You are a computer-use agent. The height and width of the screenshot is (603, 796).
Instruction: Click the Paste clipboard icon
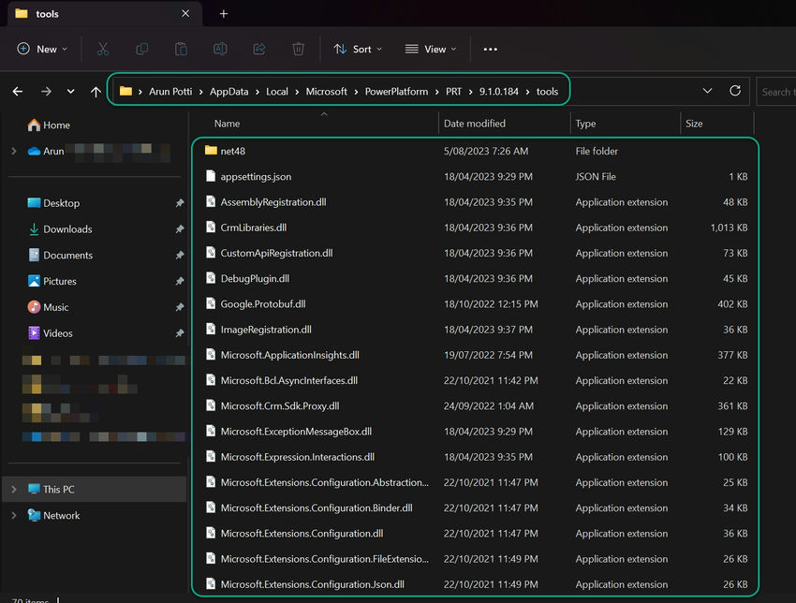[x=182, y=49]
